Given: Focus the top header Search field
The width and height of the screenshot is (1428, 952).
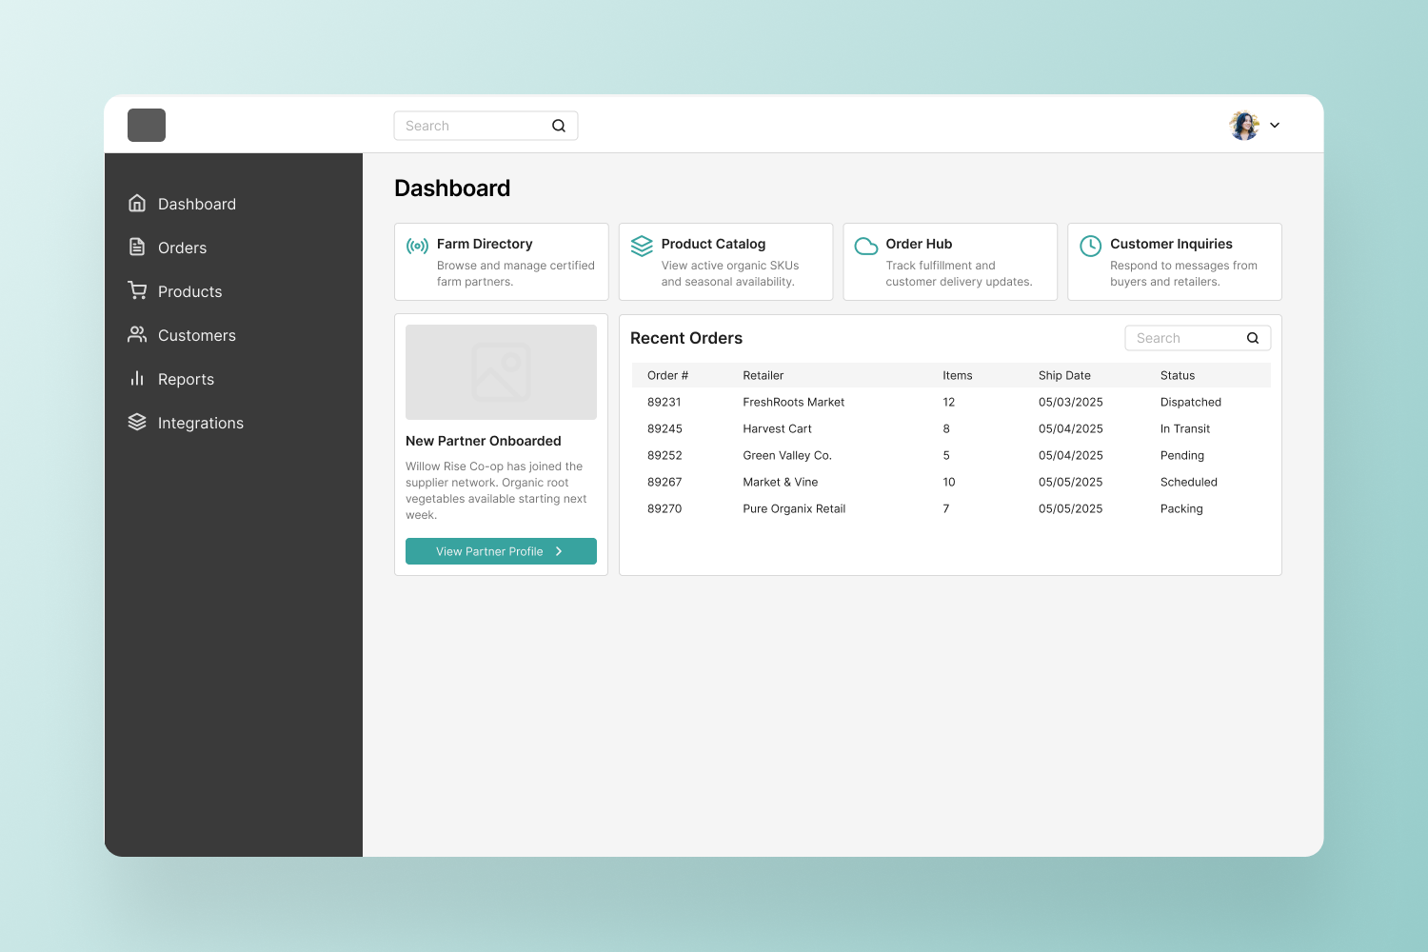Looking at the screenshot, I should [x=486, y=126].
